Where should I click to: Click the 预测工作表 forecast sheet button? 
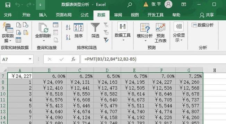pos(160,33)
